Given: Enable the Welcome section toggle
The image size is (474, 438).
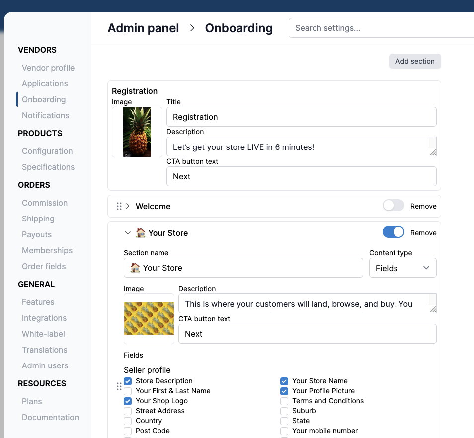Looking at the screenshot, I should point(394,206).
